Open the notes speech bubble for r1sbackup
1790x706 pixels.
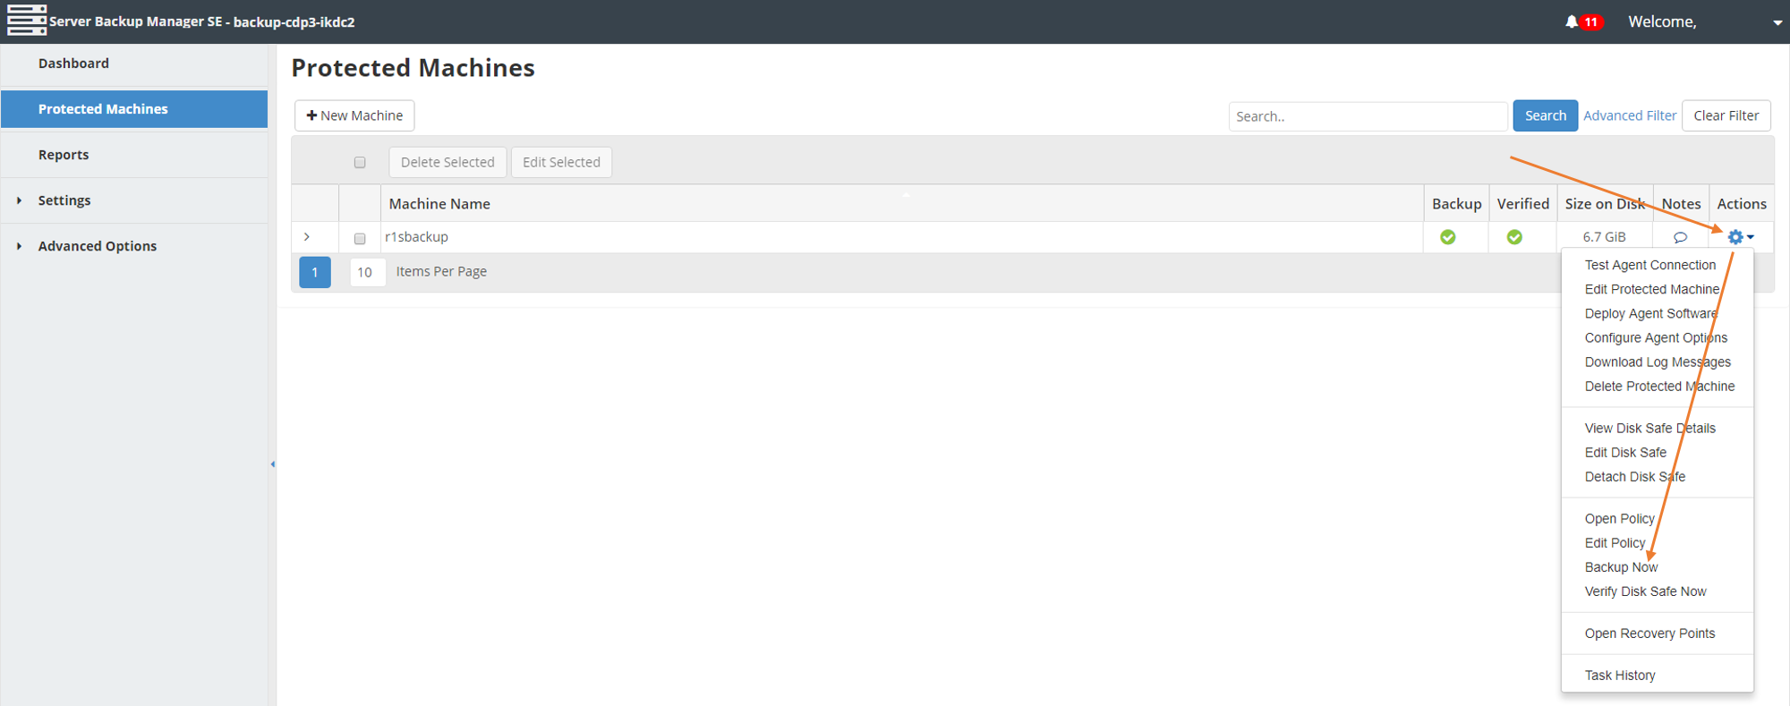click(x=1680, y=237)
